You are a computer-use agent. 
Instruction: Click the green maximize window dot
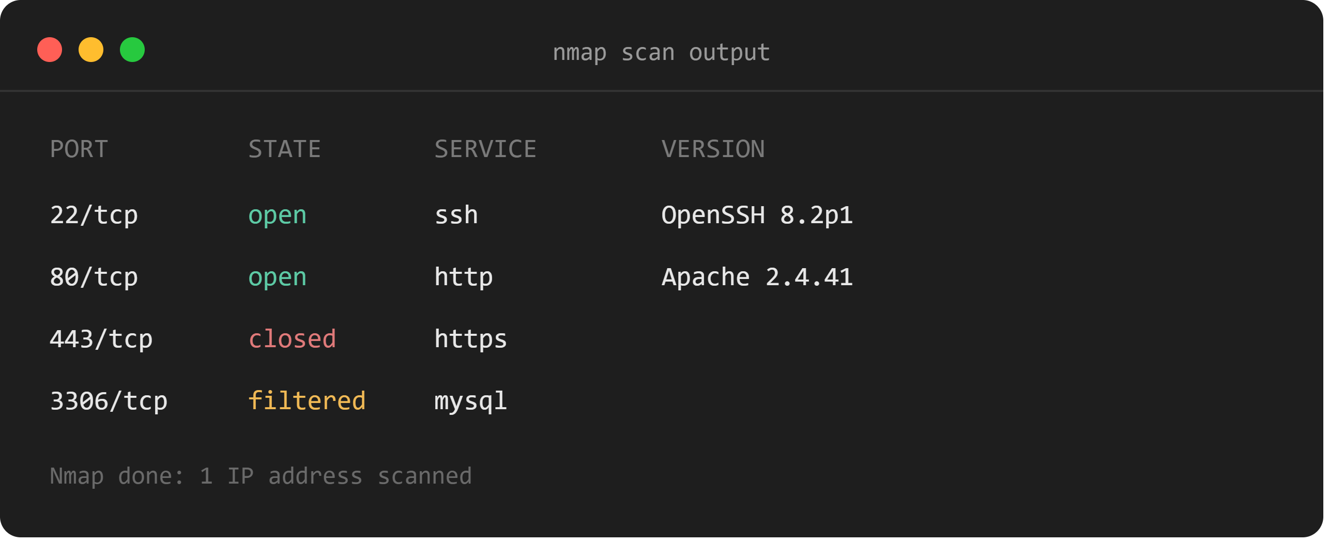132,50
